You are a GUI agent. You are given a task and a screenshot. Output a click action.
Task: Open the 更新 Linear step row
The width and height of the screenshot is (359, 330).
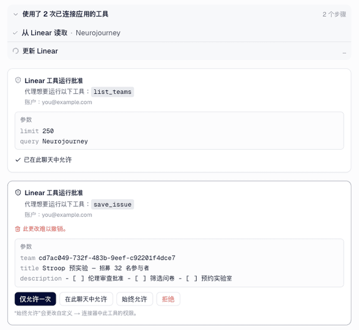pyautogui.click(x=179, y=51)
